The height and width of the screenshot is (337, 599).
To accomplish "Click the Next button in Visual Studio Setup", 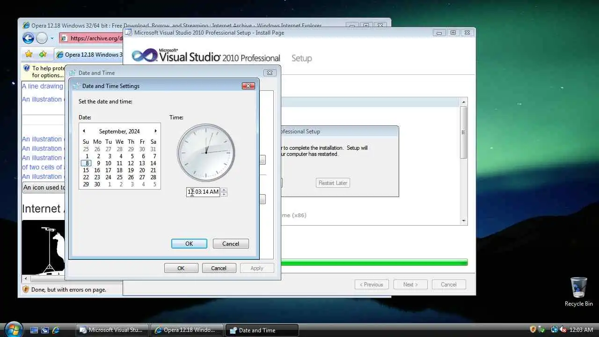I will [410, 285].
